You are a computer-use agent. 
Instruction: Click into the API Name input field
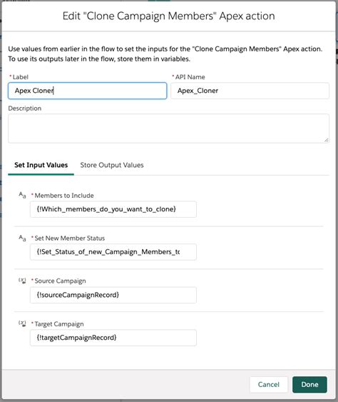(250, 91)
